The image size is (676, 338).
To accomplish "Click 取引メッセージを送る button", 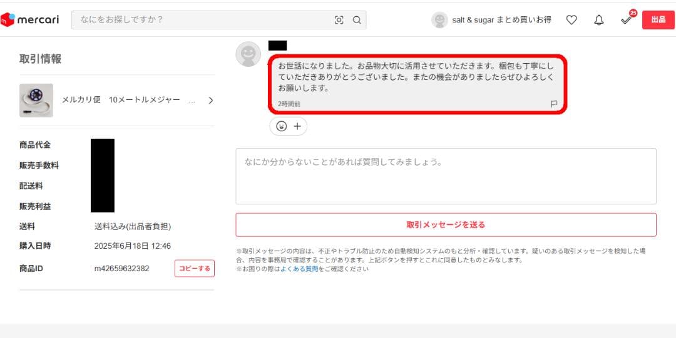I will [x=446, y=225].
